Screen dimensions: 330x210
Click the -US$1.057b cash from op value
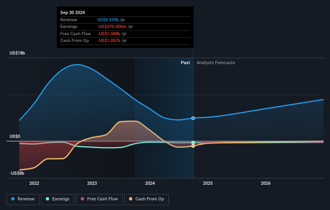click(109, 41)
